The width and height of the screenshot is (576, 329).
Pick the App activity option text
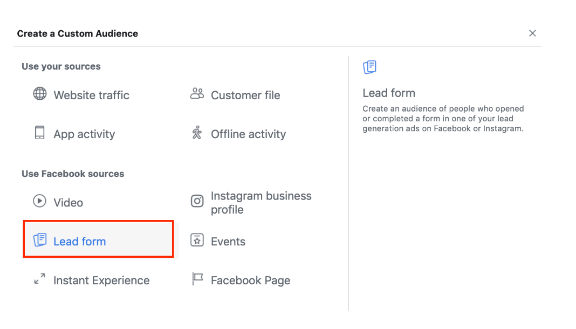pos(84,134)
